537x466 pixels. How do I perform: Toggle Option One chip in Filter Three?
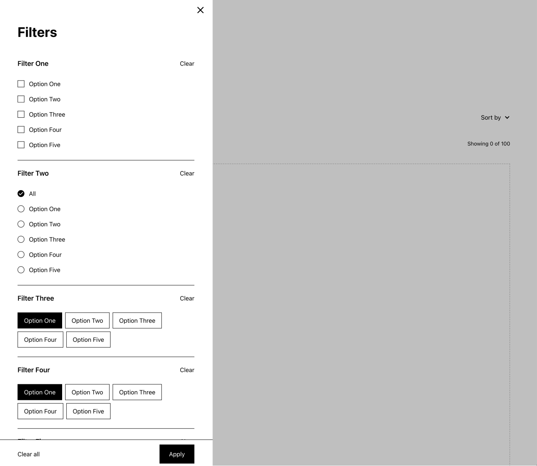[x=40, y=321]
